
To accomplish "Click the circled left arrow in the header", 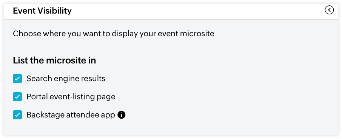I will click(x=329, y=10).
